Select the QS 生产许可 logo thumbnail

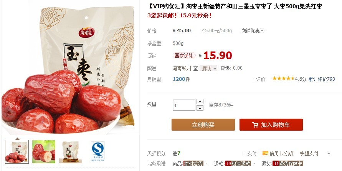(x=98, y=151)
